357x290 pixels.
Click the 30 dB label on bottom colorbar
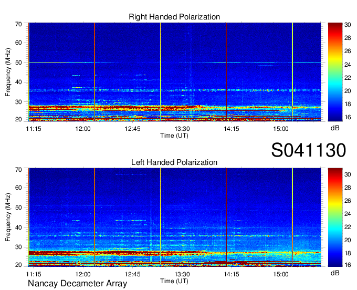[348, 174]
